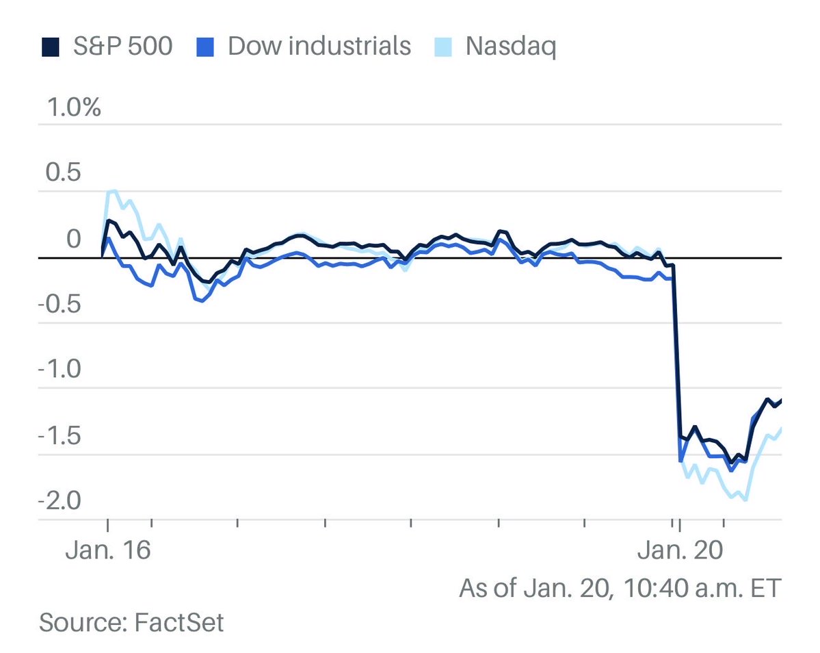This screenshot has height=653, width=820.
Task: Click the Source: FactSet attribution text
Action: pos(131,623)
